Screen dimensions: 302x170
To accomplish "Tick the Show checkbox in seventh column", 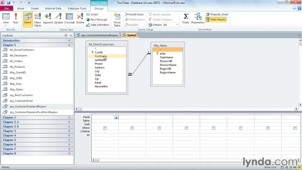I will [x=268, y=128].
